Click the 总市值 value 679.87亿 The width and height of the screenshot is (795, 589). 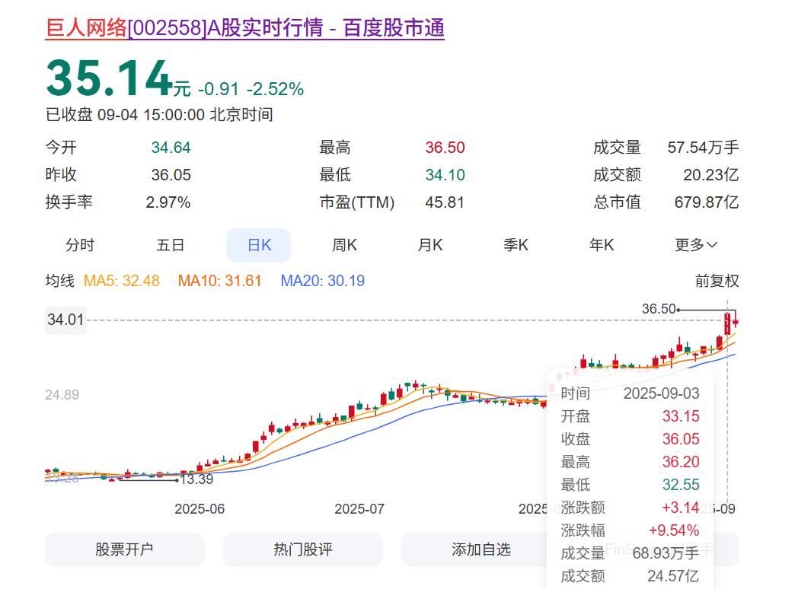tap(706, 202)
